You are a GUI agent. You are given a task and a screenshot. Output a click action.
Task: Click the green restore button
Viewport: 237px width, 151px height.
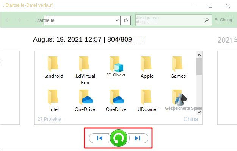tap(119, 138)
